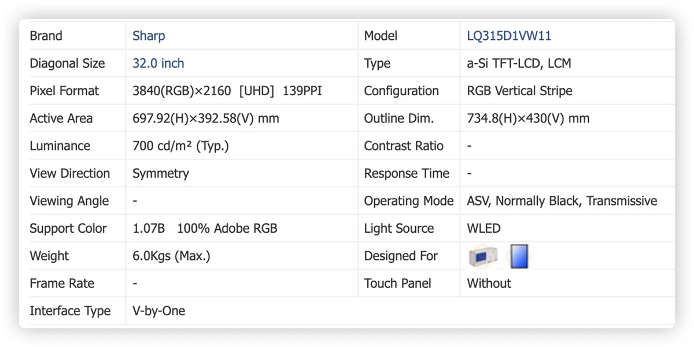Click the 1.07B 100% Adobe RGB color value

pyautogui.click(x=205, y=229)
